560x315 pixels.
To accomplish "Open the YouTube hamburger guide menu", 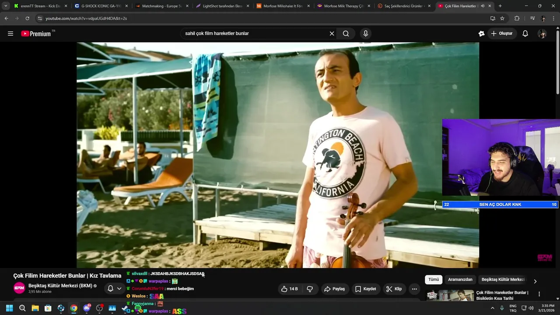I will tap(10, 34).
